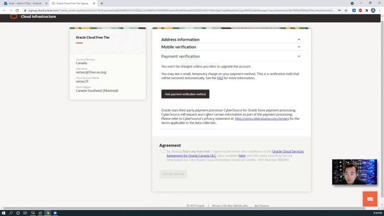Screen dimensions: 384x216
Task: Click the taskbar clock
Action: [x=378, y=213]
